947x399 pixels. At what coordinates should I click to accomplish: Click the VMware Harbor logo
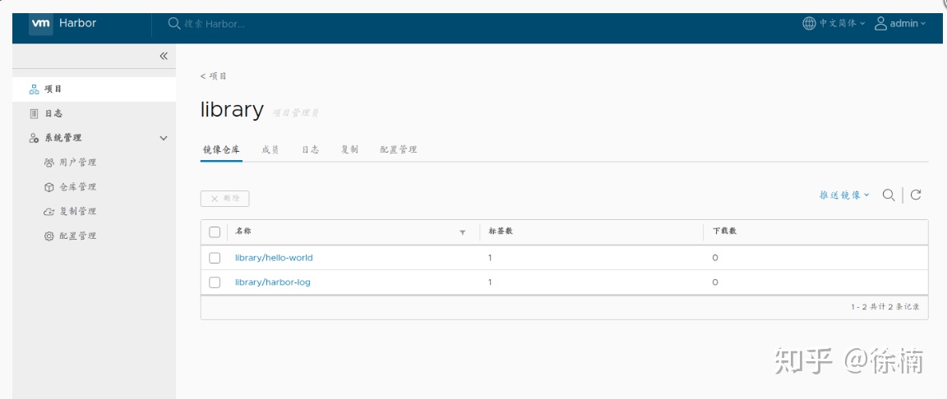click(x=41, y=24)
